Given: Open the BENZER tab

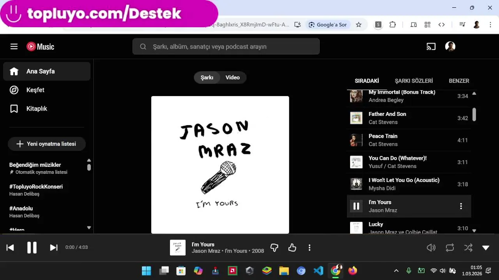Looking at the screenshot, I should coord(459,81).
